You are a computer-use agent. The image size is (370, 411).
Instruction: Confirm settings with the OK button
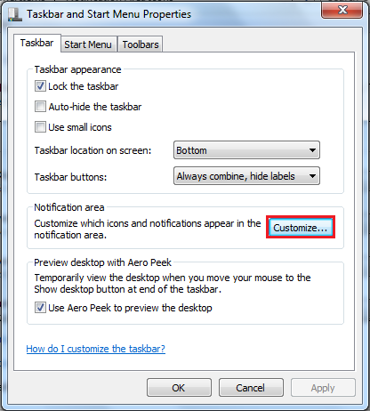(x=179, y=388)
